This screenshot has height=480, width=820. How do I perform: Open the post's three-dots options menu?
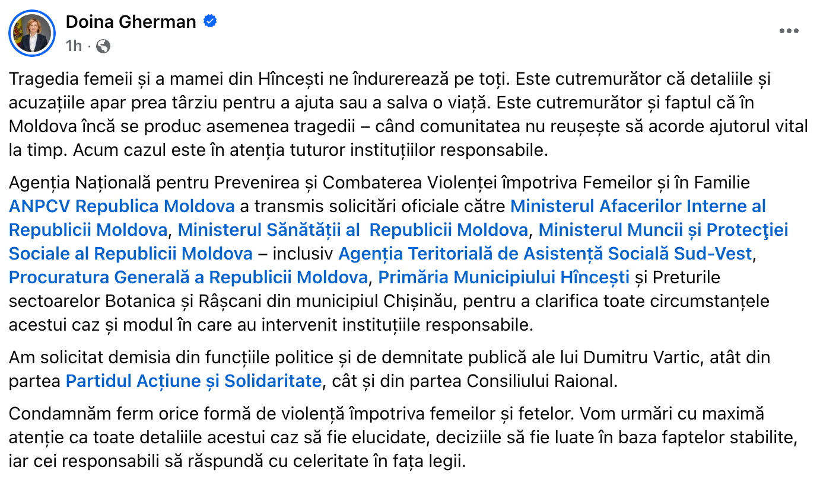point(789,31)
